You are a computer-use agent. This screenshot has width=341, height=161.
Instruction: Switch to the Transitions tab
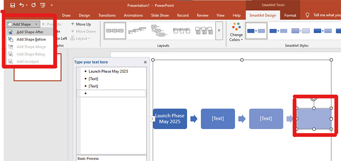pyautogui.click(x=107, y=15)
